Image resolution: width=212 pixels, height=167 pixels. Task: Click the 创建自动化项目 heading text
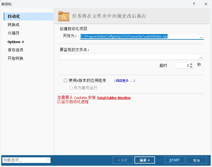(74, 29)
